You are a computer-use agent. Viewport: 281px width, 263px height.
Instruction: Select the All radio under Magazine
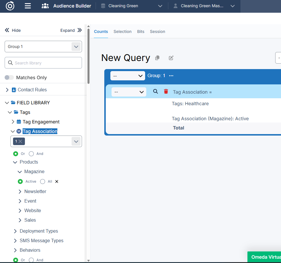coord(43,181)
